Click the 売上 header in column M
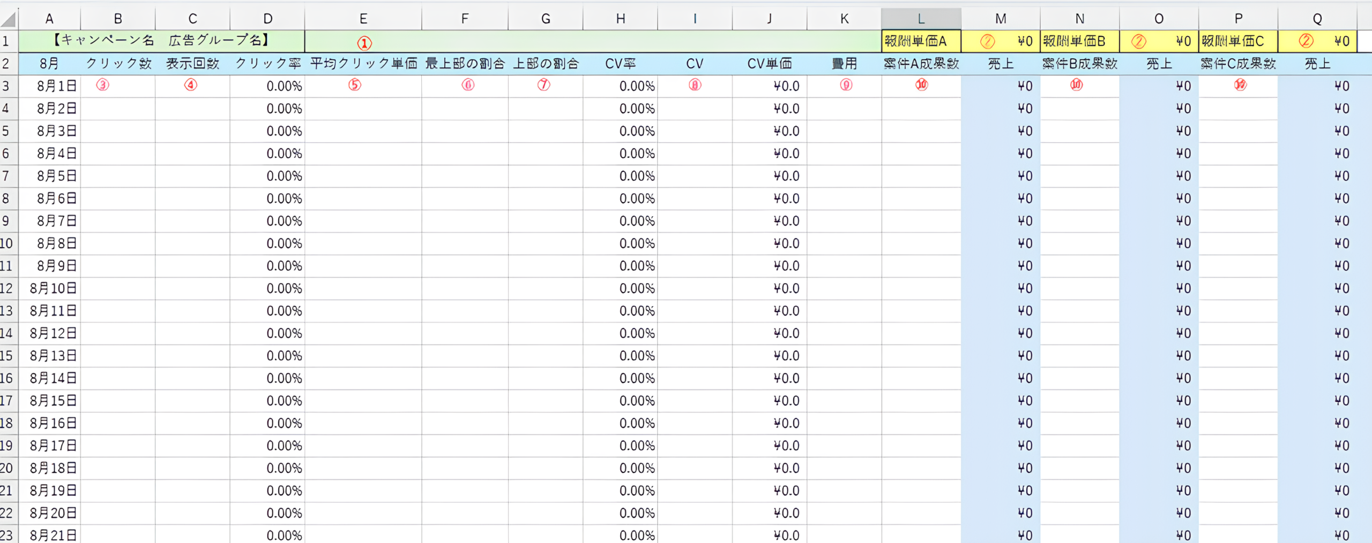1372x543 pixels. (999, 63)
